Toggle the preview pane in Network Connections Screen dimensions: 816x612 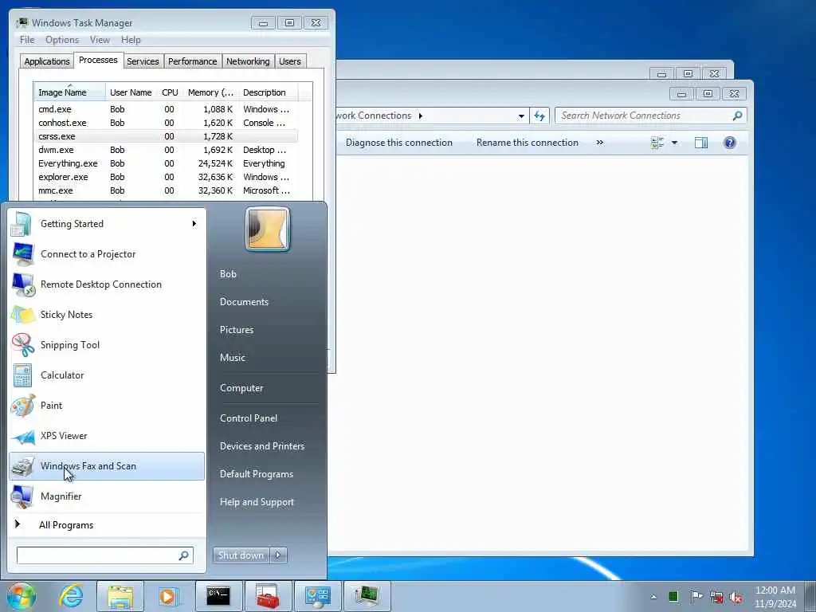coord(701,143)
